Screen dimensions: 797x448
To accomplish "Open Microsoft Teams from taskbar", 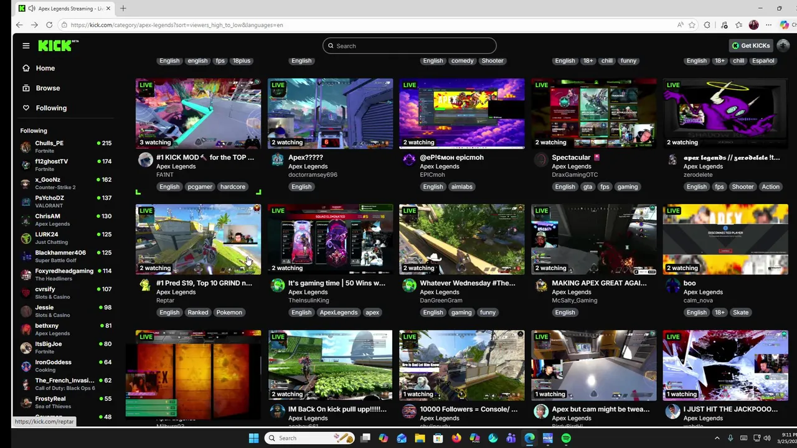I will [x=511, y=438].
